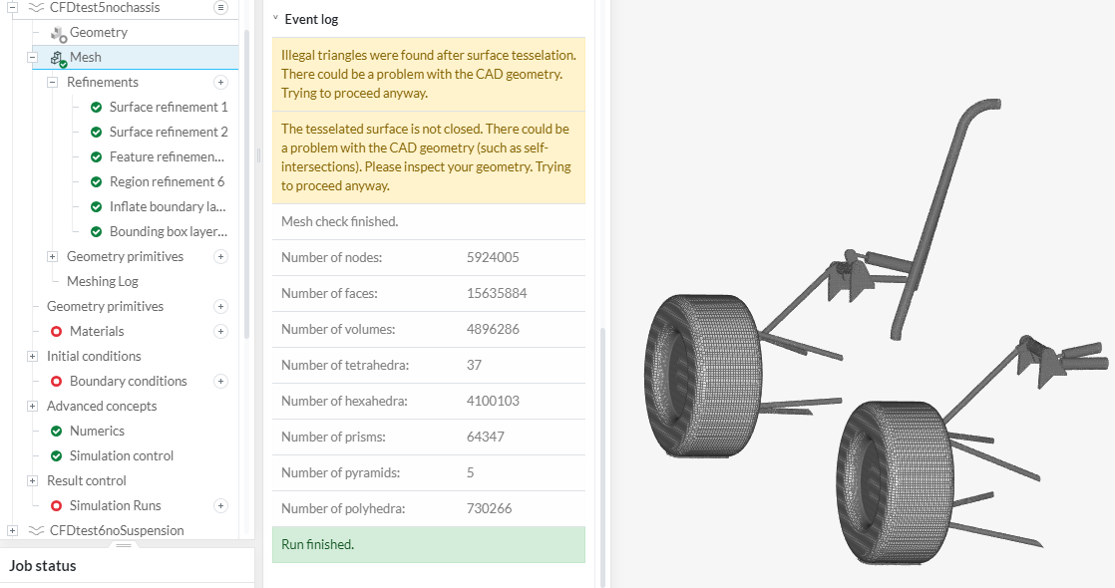
Task: Open Simulation control settings
Action: (121, 455)
